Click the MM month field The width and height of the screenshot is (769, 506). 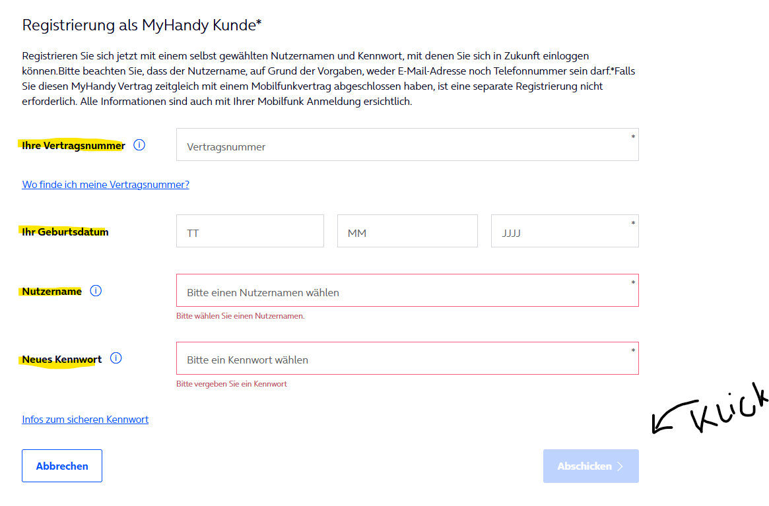coord(407,231)
